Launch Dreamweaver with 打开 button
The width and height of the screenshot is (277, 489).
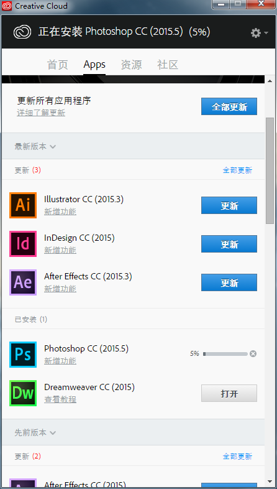coord(229,393)
